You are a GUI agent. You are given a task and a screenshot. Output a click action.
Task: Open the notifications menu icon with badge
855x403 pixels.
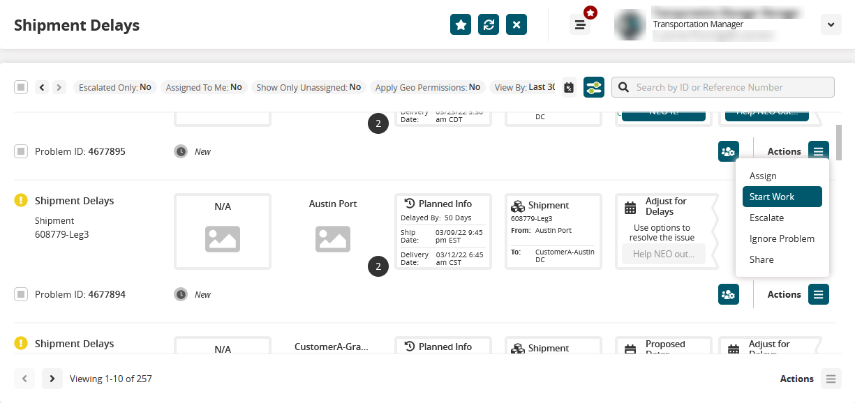[x=580, y=24]
